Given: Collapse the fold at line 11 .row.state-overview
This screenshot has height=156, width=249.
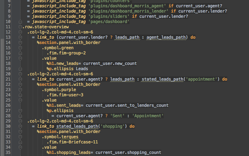Looking at the screenshot, I should [20, 27].
